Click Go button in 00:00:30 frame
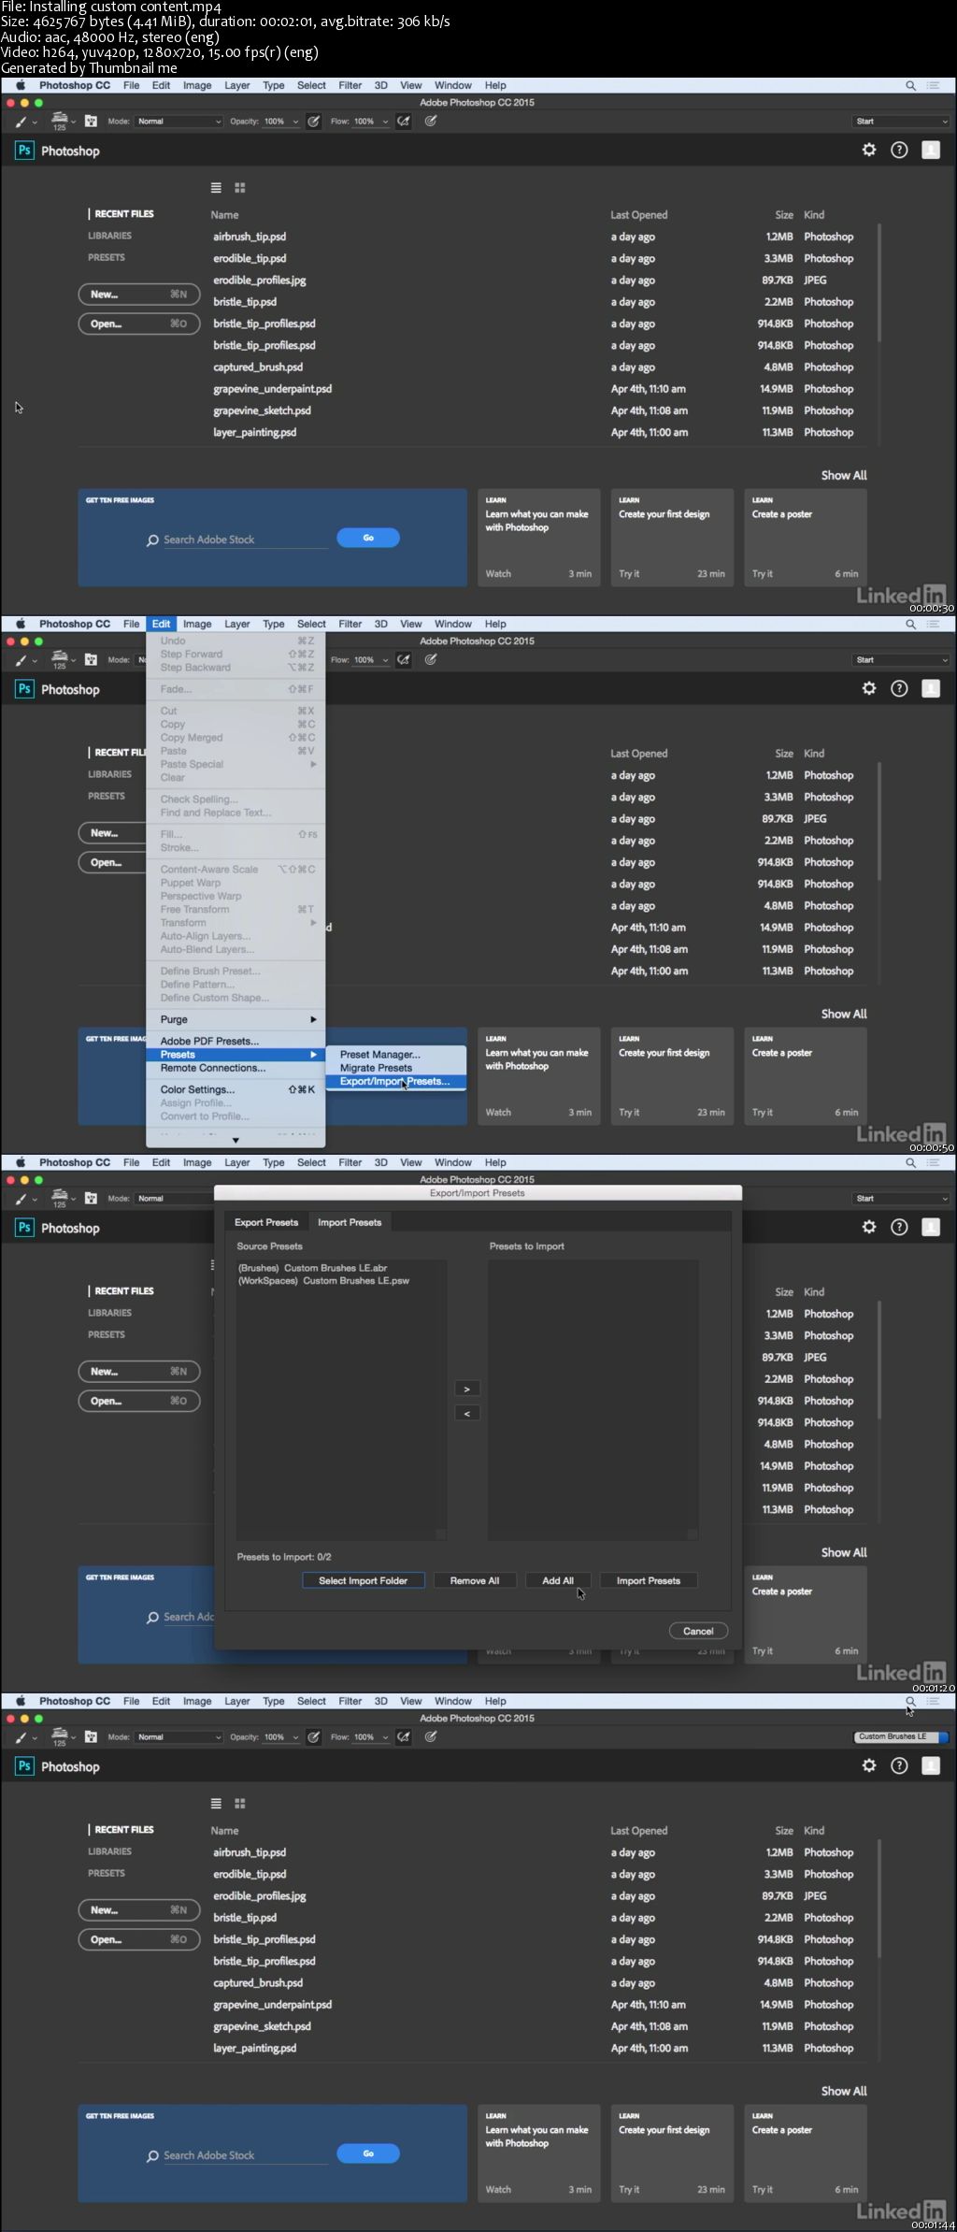The width and height of the screenshot is (957, 2232). pos(368,538)
